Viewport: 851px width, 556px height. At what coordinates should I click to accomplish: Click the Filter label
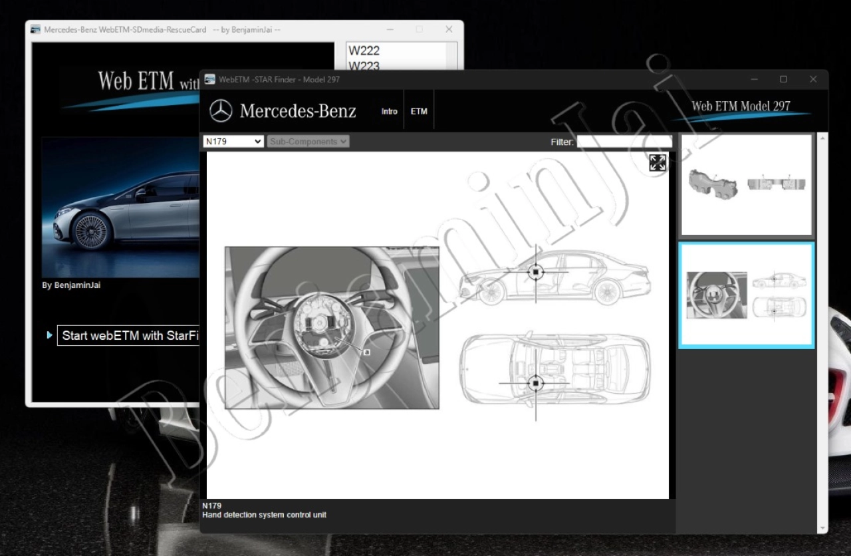tap(562, 142)
